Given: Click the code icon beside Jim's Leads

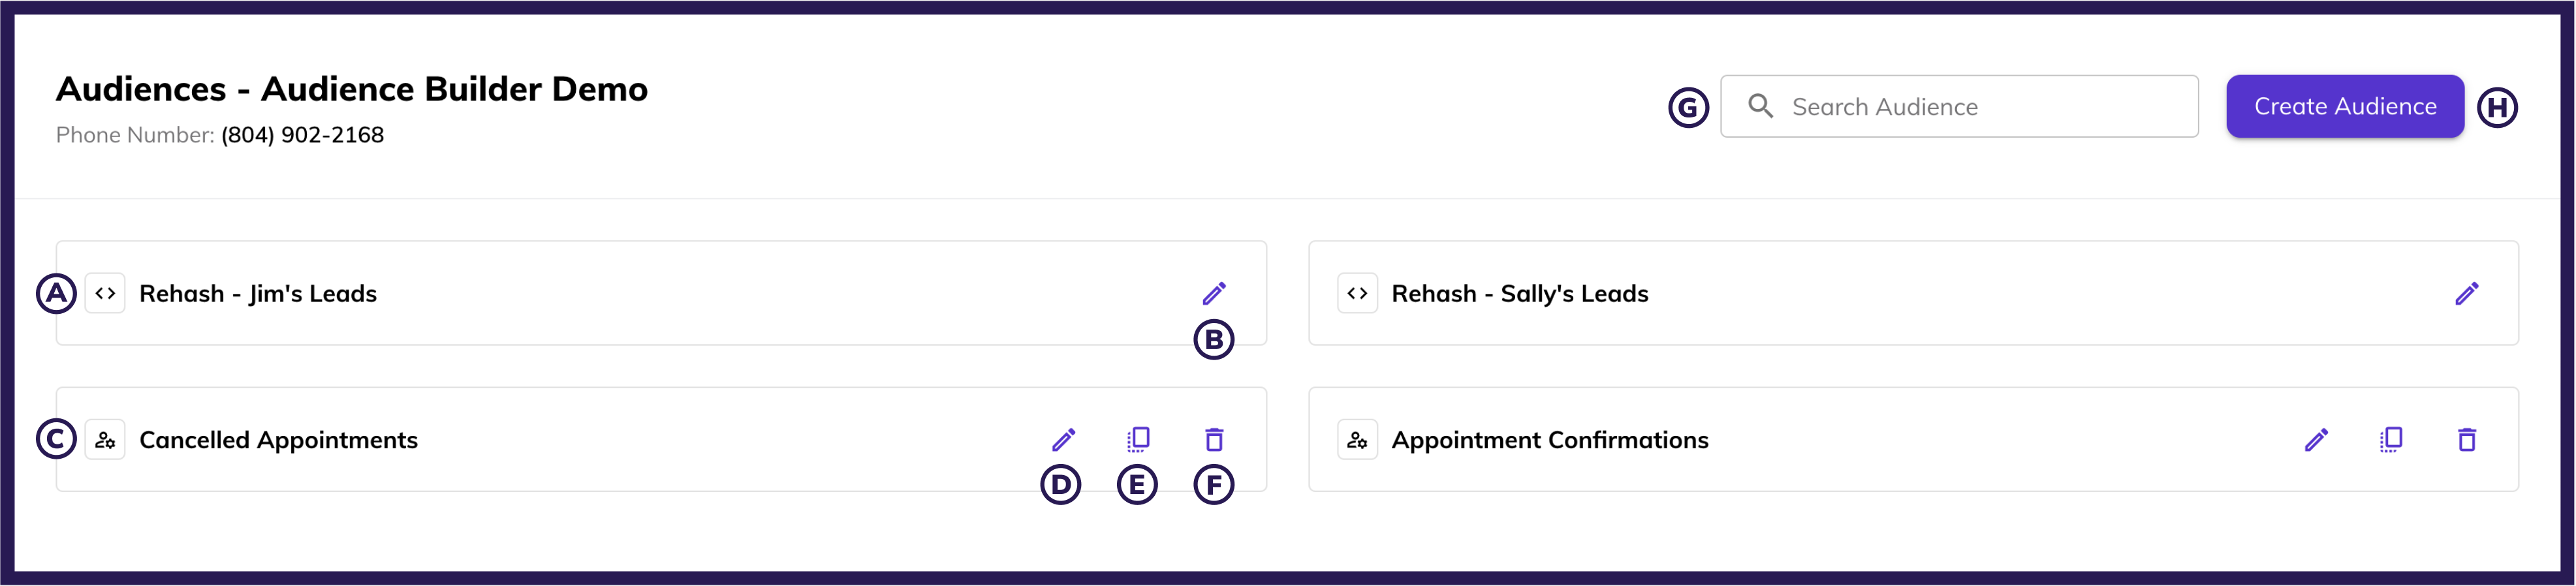Looking at the screenshot, I should [105, 293].
